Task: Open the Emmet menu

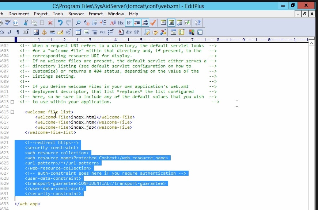Action: pos(96,14)
